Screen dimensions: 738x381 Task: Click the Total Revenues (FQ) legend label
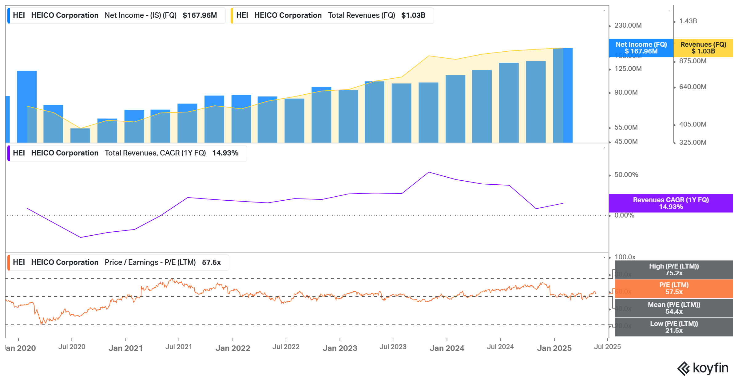pyautogui.click(x=332, y=15)
